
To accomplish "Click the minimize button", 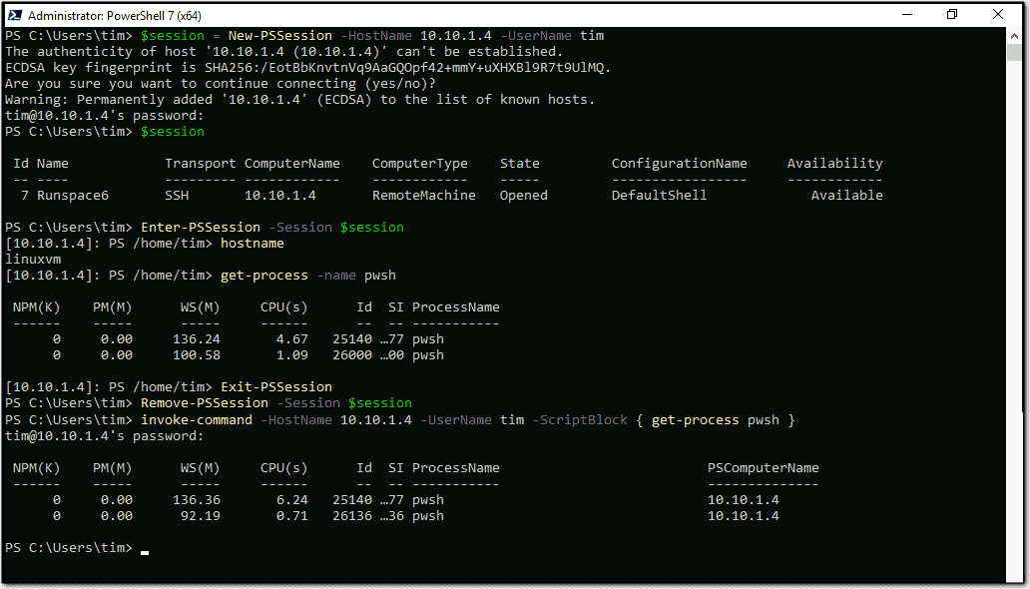I will pos(907,15).
